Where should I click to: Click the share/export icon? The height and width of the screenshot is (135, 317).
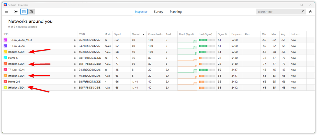point(311,11)
